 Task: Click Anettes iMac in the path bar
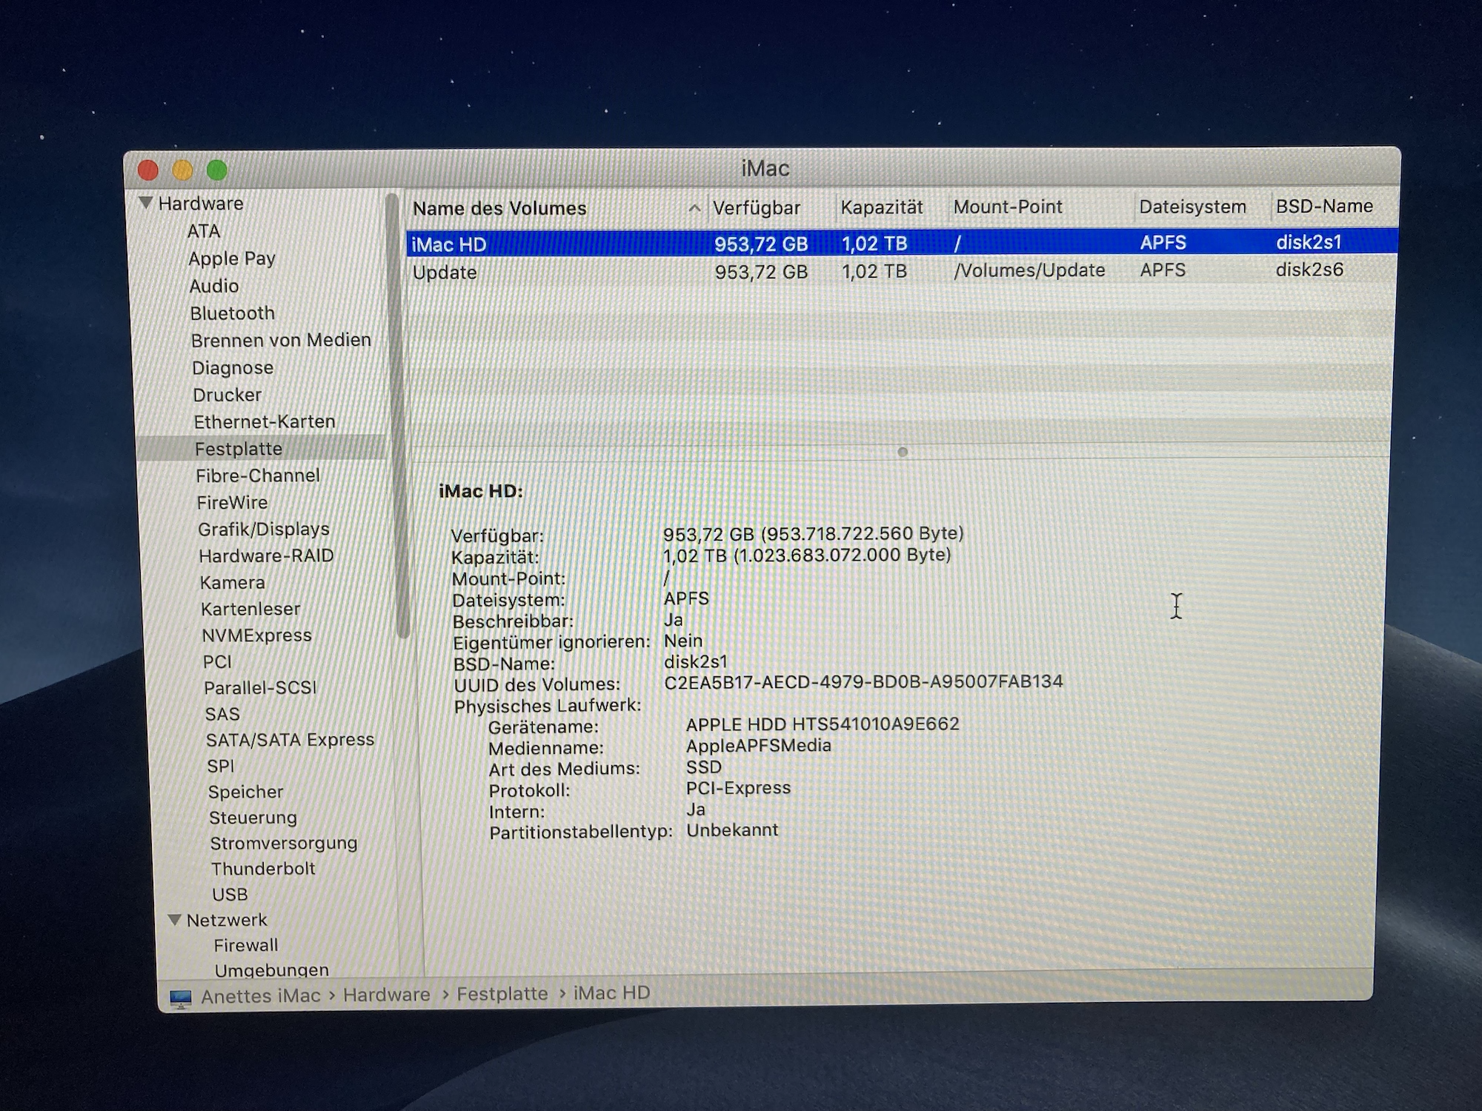(x=260, y=996)
